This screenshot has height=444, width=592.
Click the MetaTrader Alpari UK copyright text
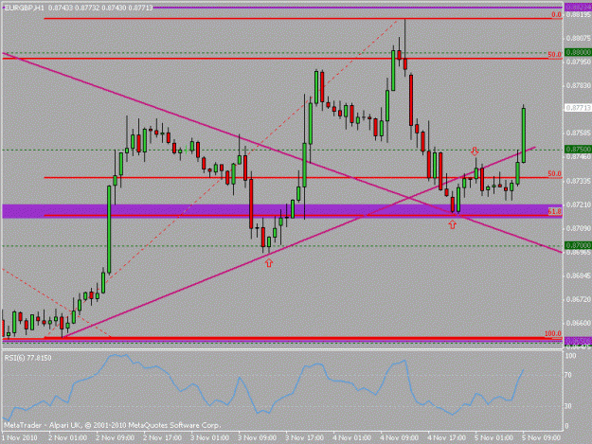(112, 425)
